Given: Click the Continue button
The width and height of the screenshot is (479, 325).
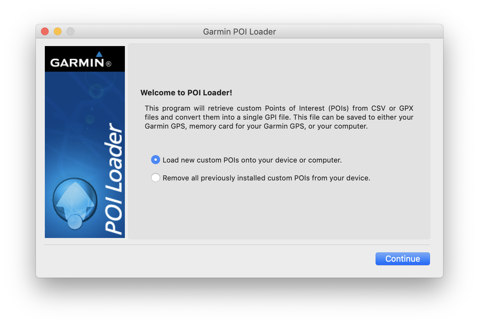Looking at the screenshot, I should (402, 259).
